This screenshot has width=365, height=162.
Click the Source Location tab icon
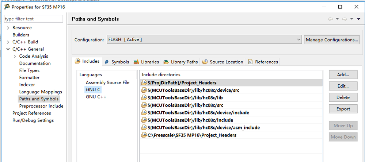tap(205, 62)
